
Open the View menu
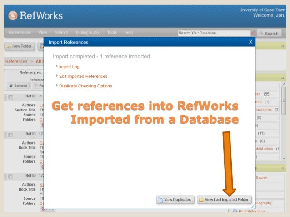pyautogui.click(x=43, y=33)
